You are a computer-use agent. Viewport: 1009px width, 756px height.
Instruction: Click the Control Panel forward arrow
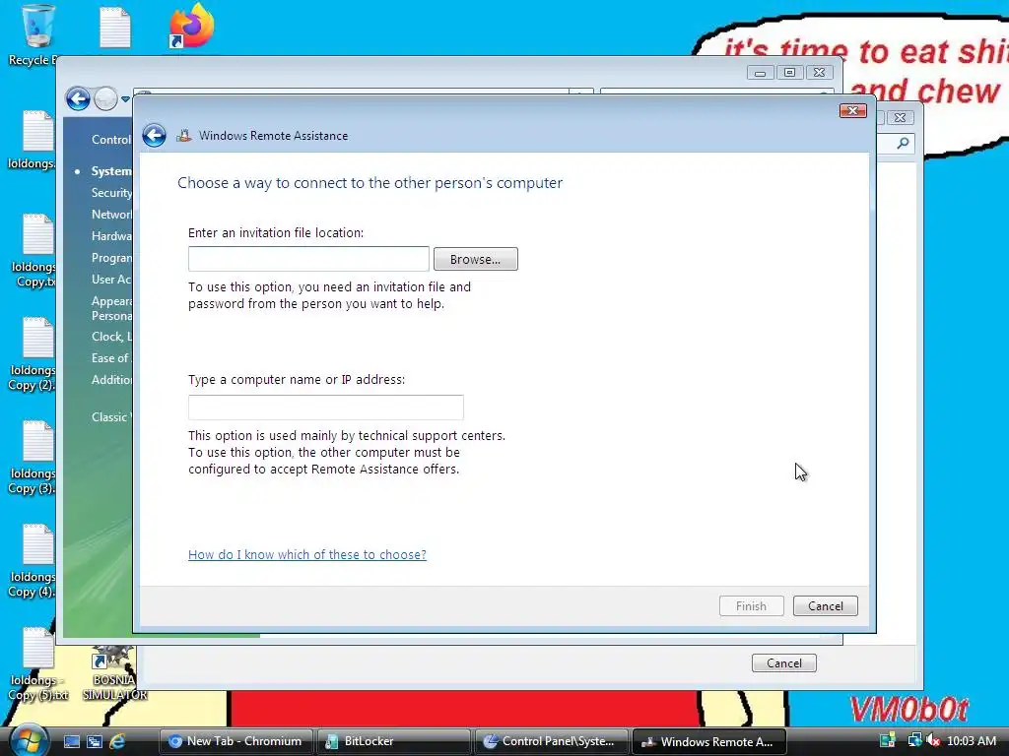click(x=106, y=99)
